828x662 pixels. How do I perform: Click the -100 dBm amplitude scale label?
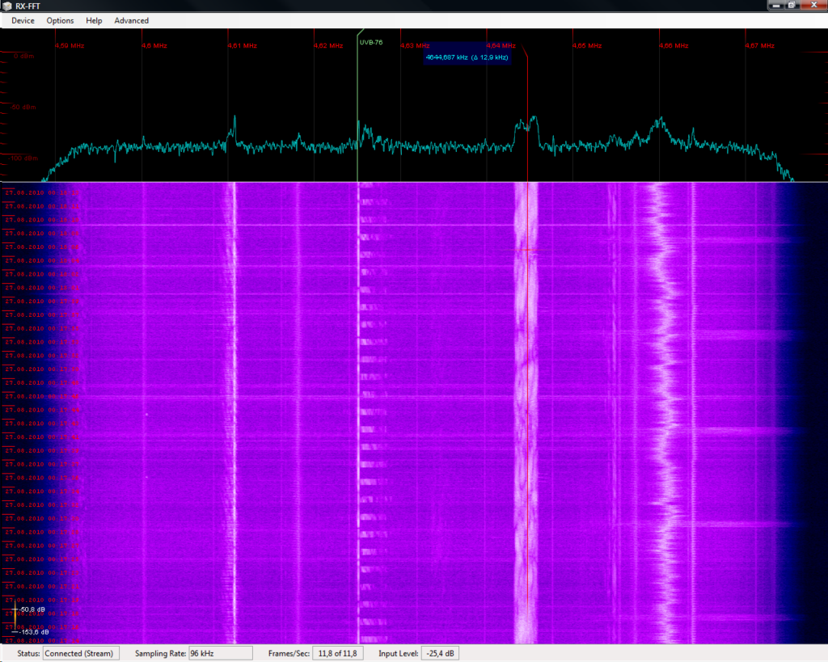23,158
